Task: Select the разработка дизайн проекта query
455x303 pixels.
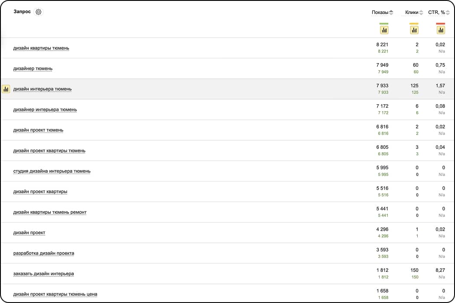Action: click(44, 253)
